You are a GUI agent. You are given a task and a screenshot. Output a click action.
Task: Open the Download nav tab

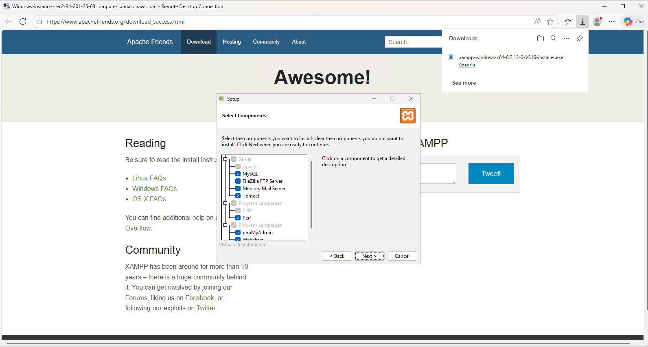pyautogui.click(x=199, y=42)
